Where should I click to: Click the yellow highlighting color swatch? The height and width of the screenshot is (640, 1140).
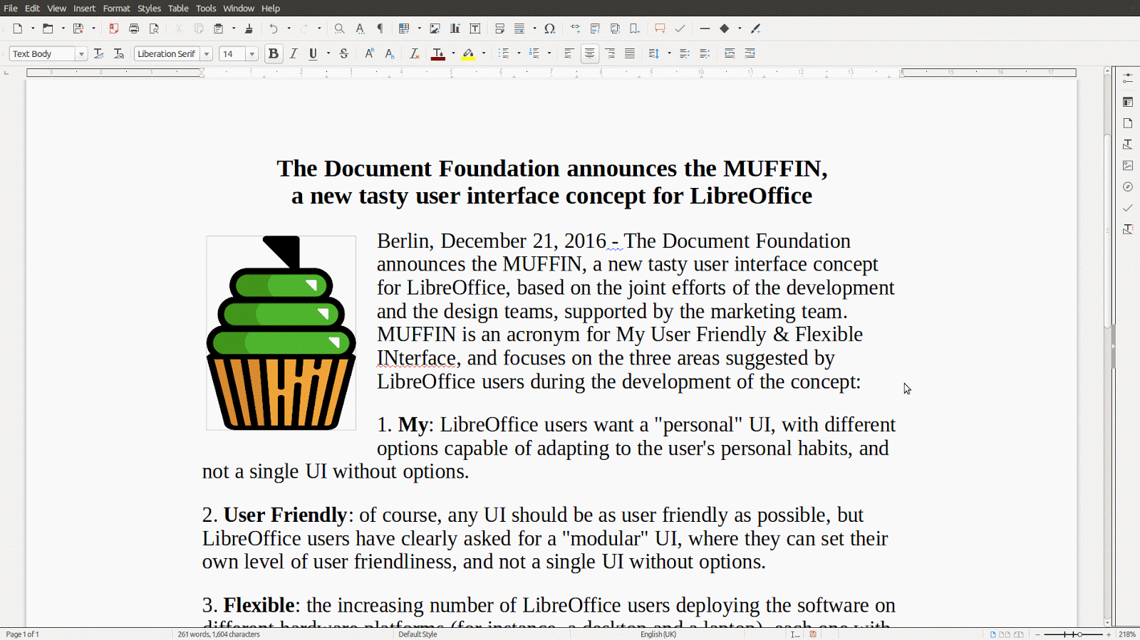[468, 54]
